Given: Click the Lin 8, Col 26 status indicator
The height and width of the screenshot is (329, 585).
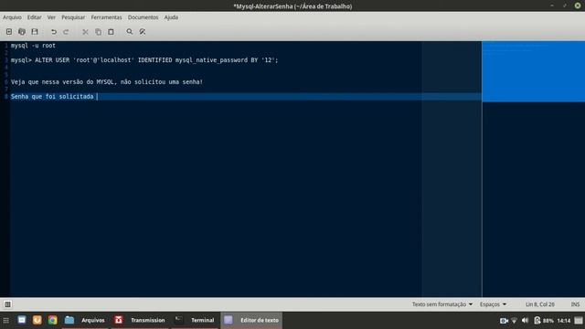Looking at the screenshot, I should click(x=540, y=304).
